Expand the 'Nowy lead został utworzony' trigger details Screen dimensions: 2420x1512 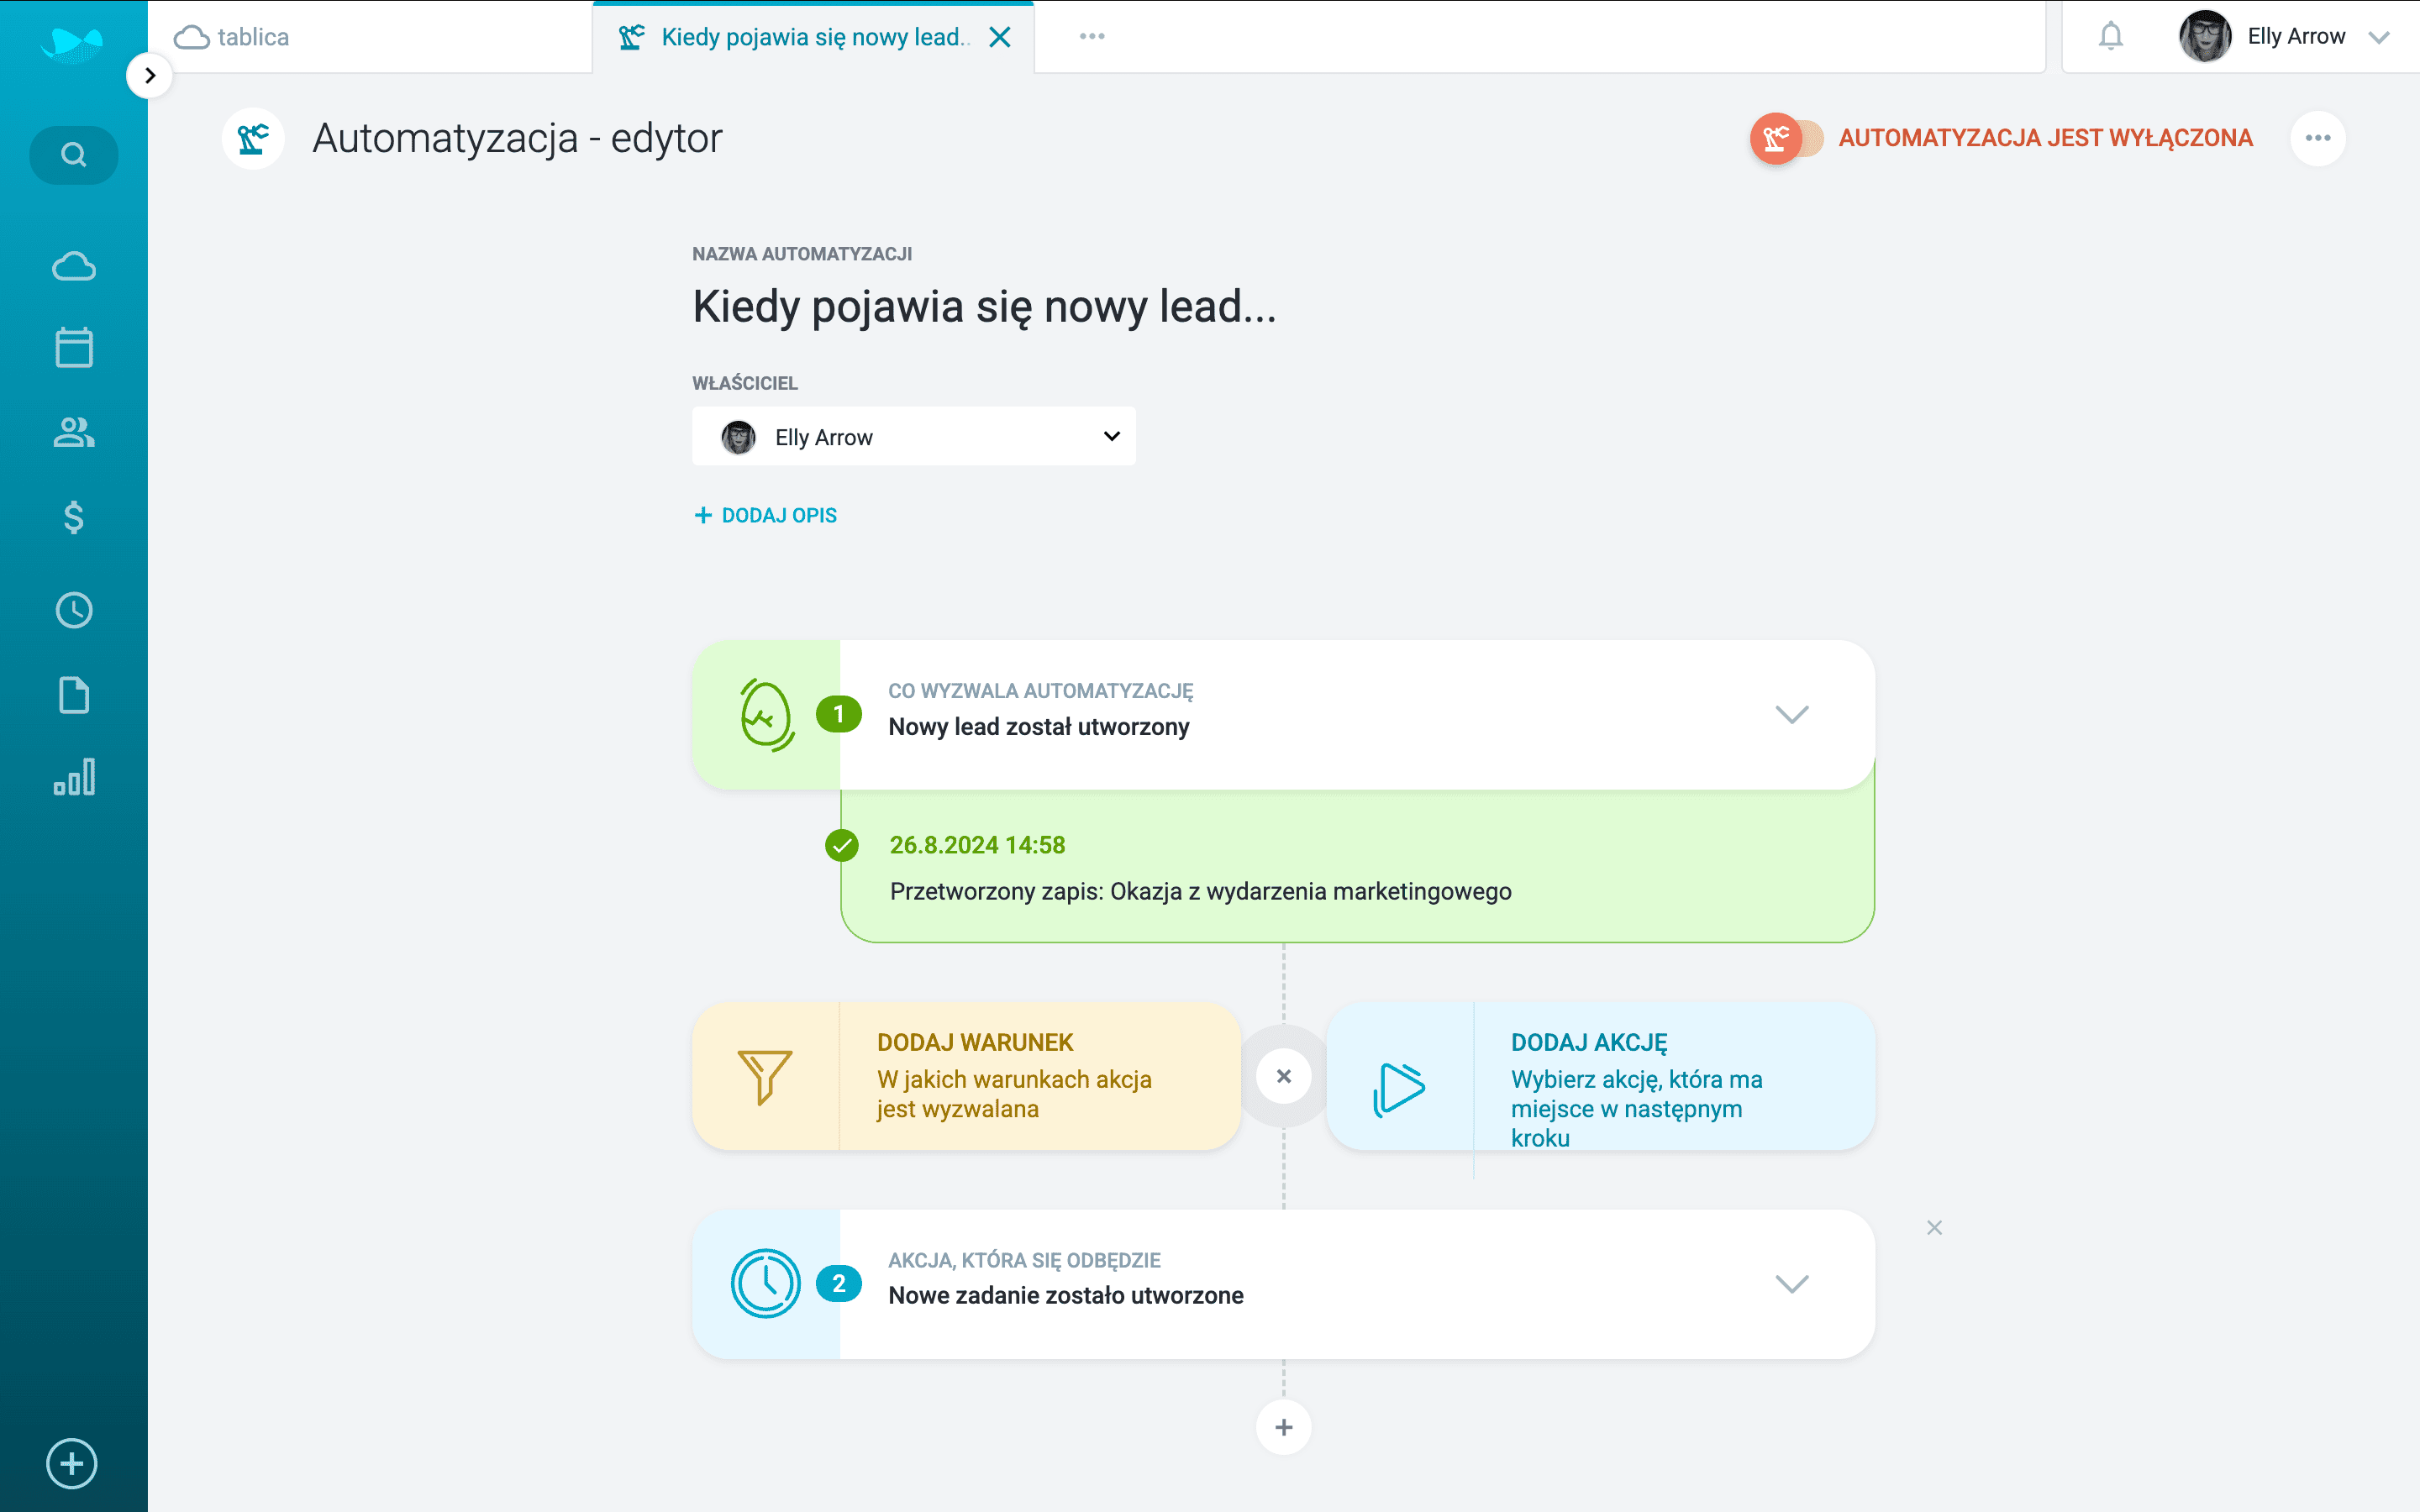point(1791,714)
